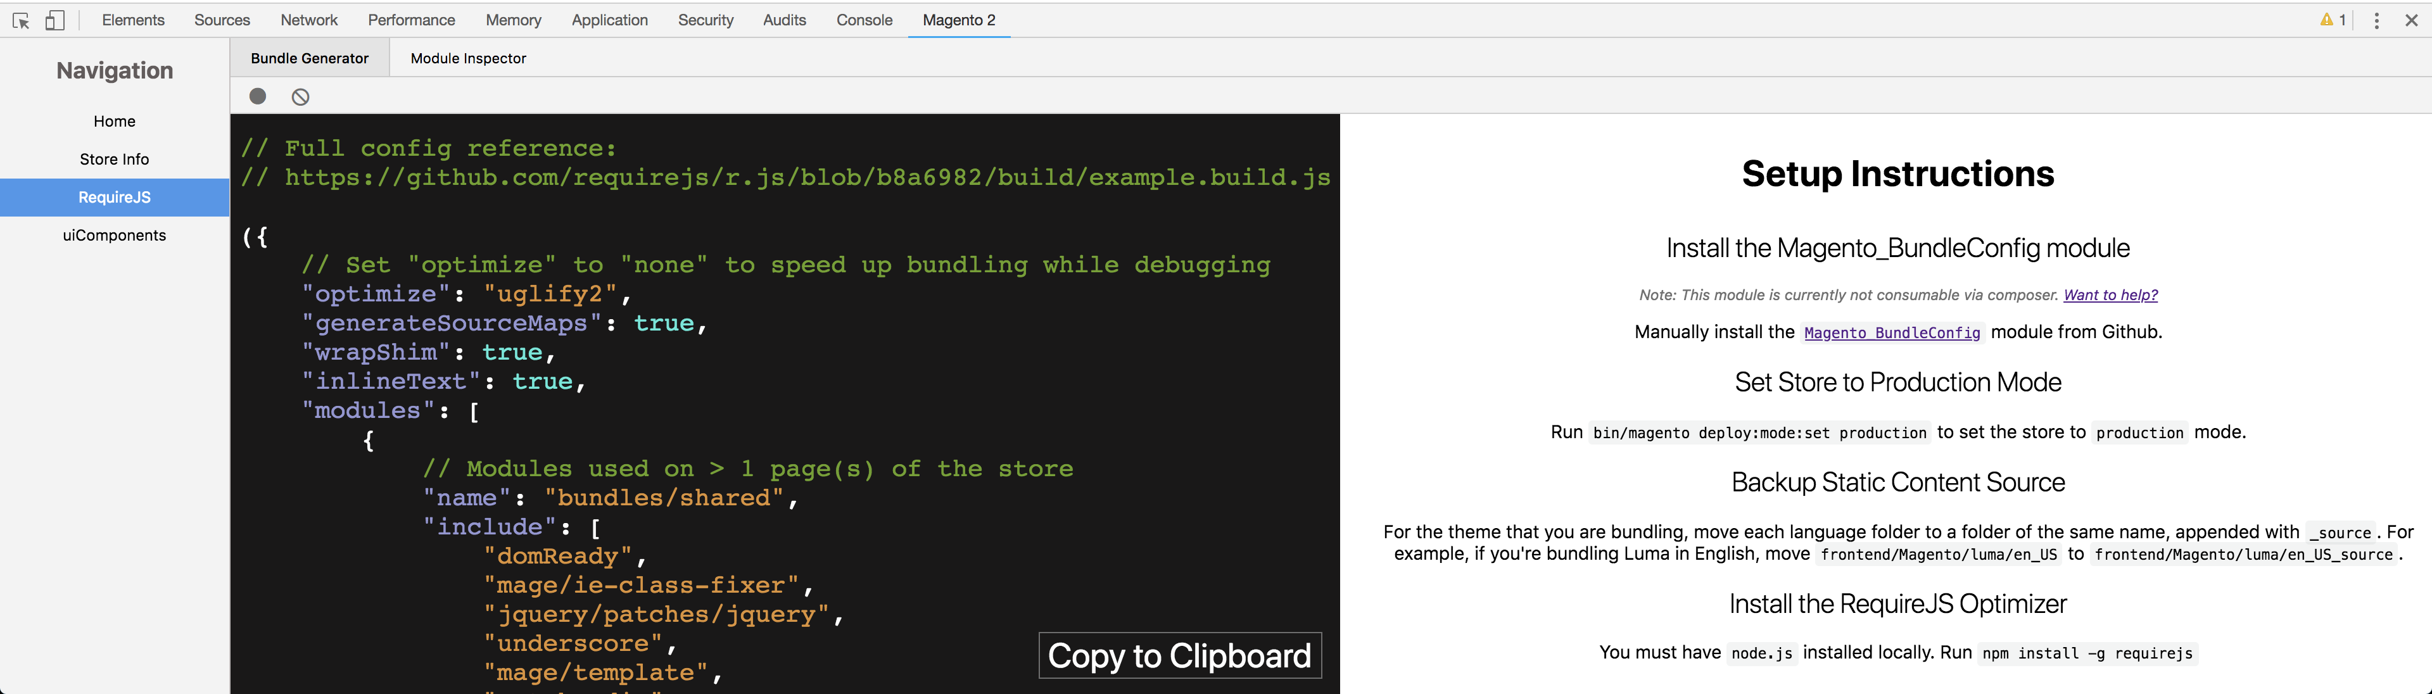
Task: Open the Magento_BundleConfig Github link
Action: coord(1892,332)
